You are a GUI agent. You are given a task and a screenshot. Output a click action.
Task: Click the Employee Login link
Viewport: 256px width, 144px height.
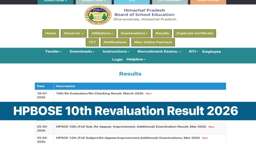pyautogui.click(x=211, y=51)
